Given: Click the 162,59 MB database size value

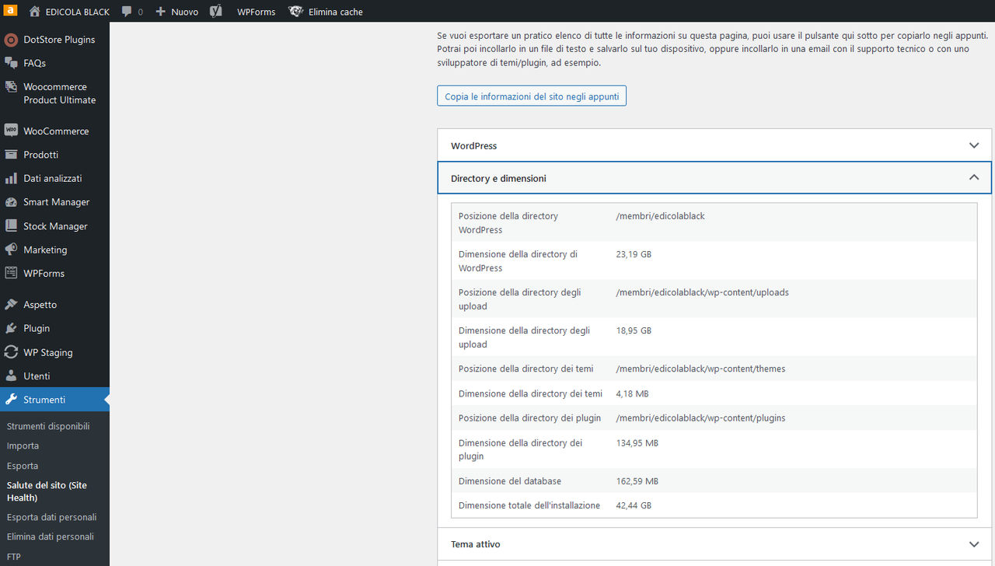Looking at the screenshot, I should pyautogui.click(x=637, y=481).
